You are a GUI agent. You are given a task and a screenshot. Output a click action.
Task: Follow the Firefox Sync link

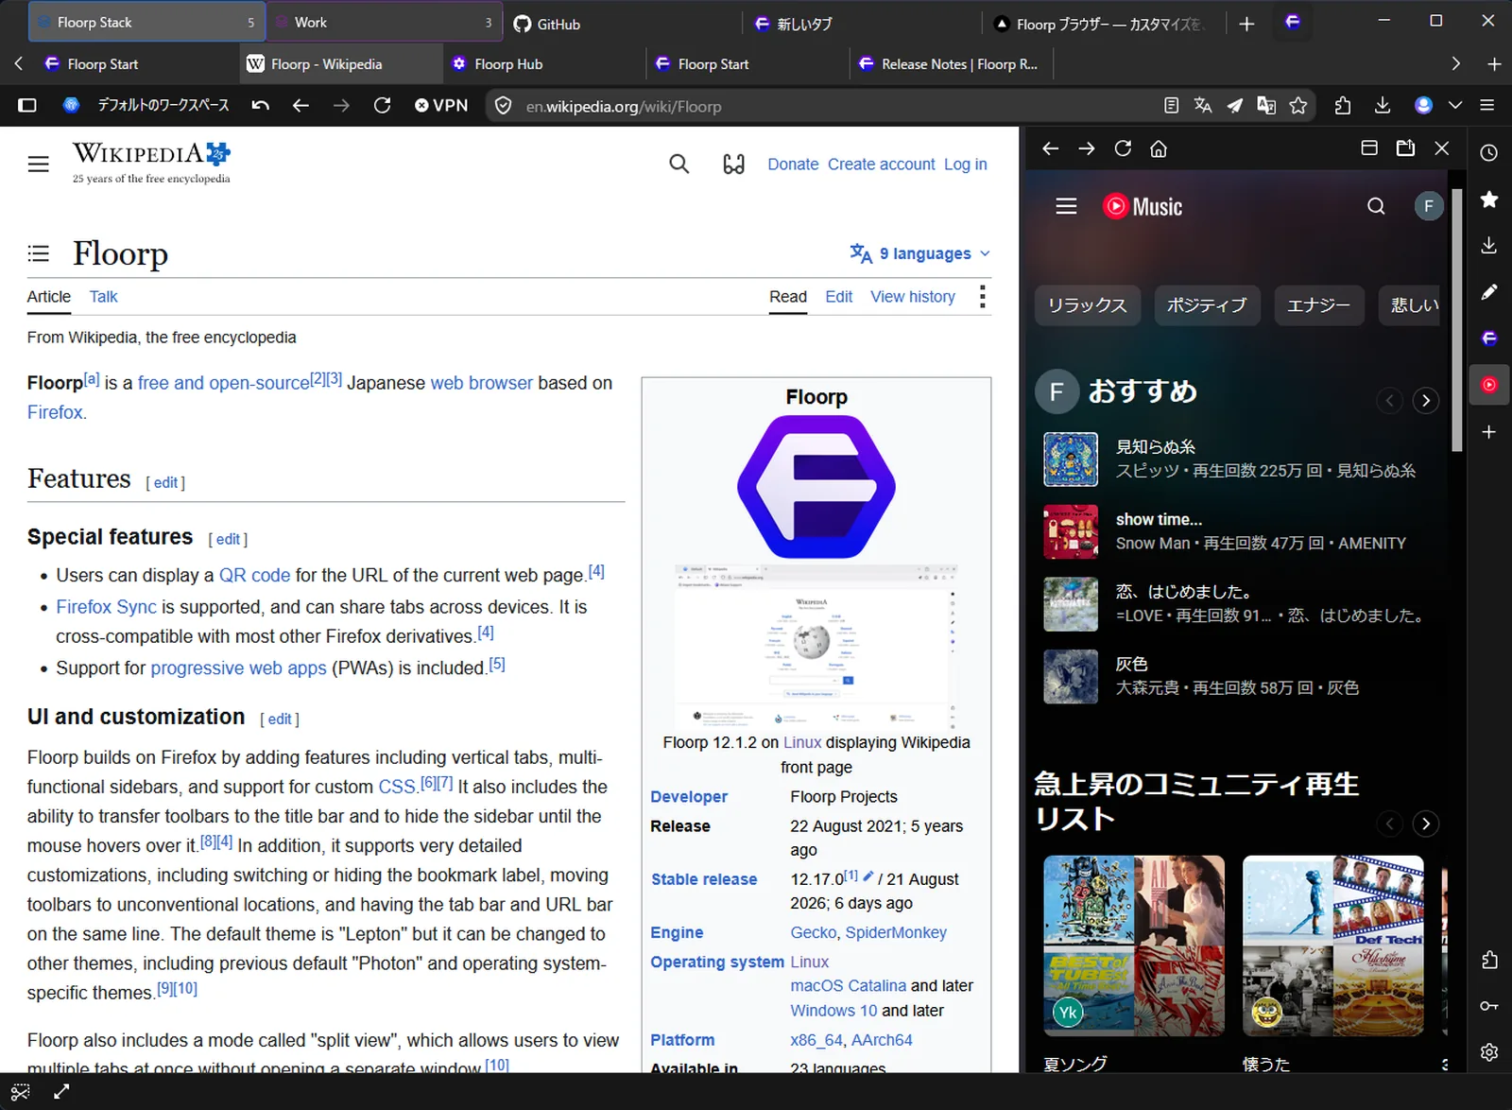pos(106,607)
